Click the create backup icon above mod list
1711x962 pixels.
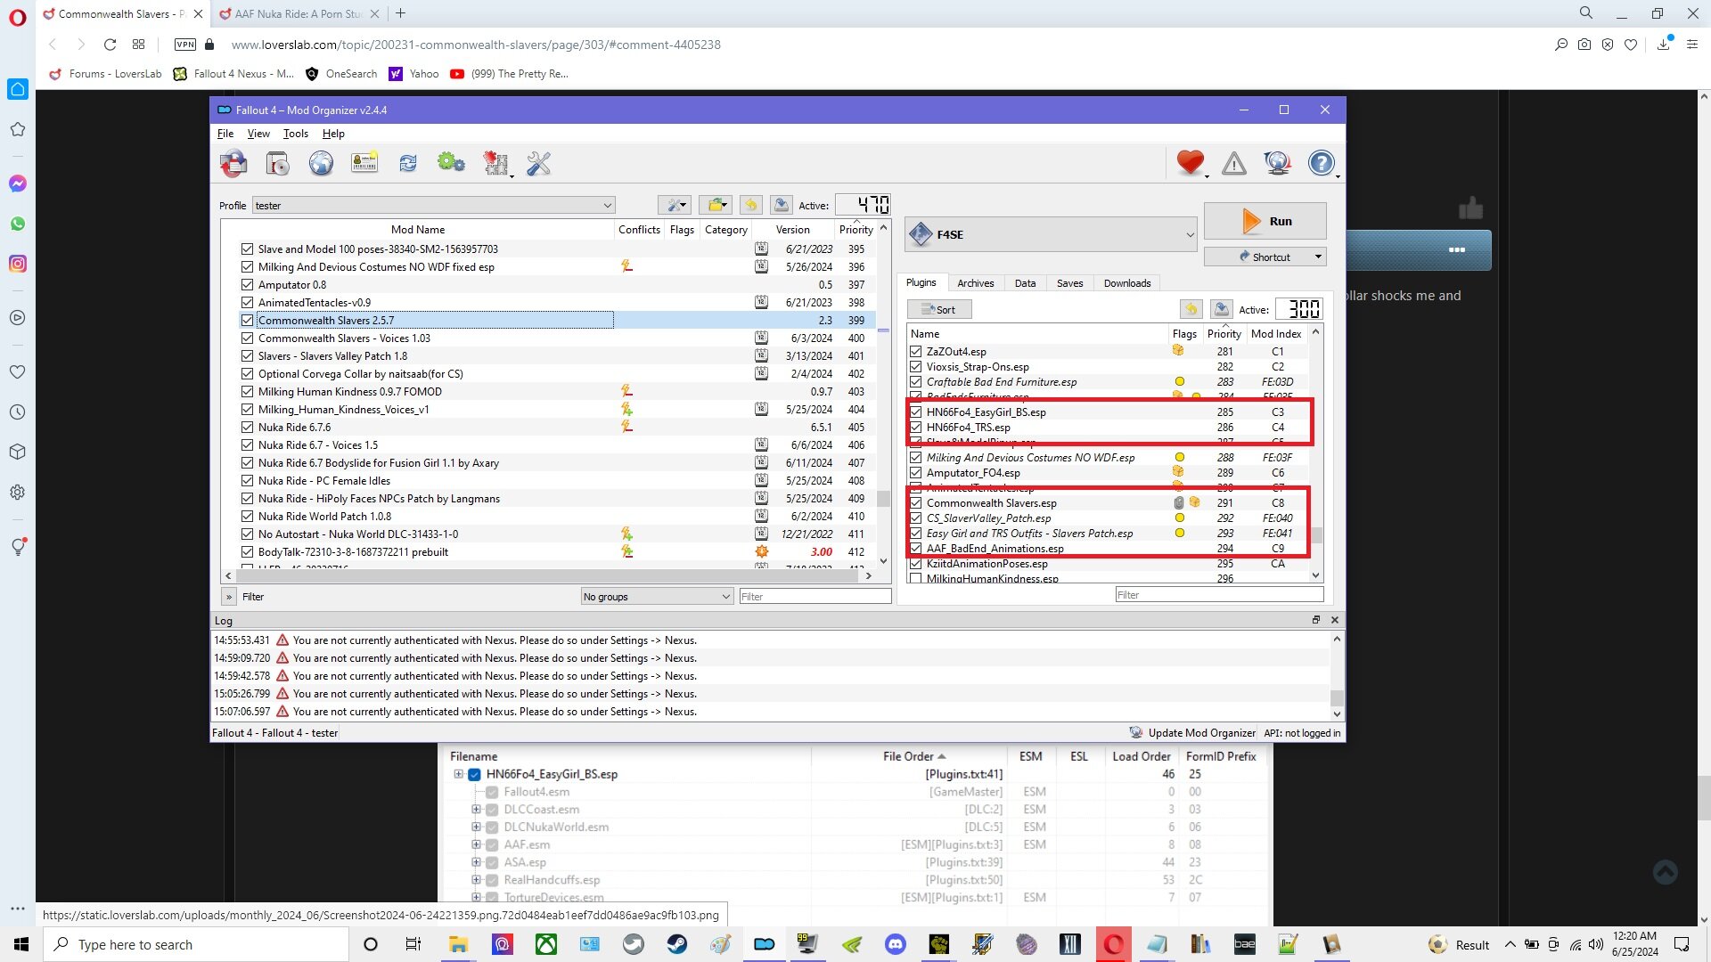782,206
